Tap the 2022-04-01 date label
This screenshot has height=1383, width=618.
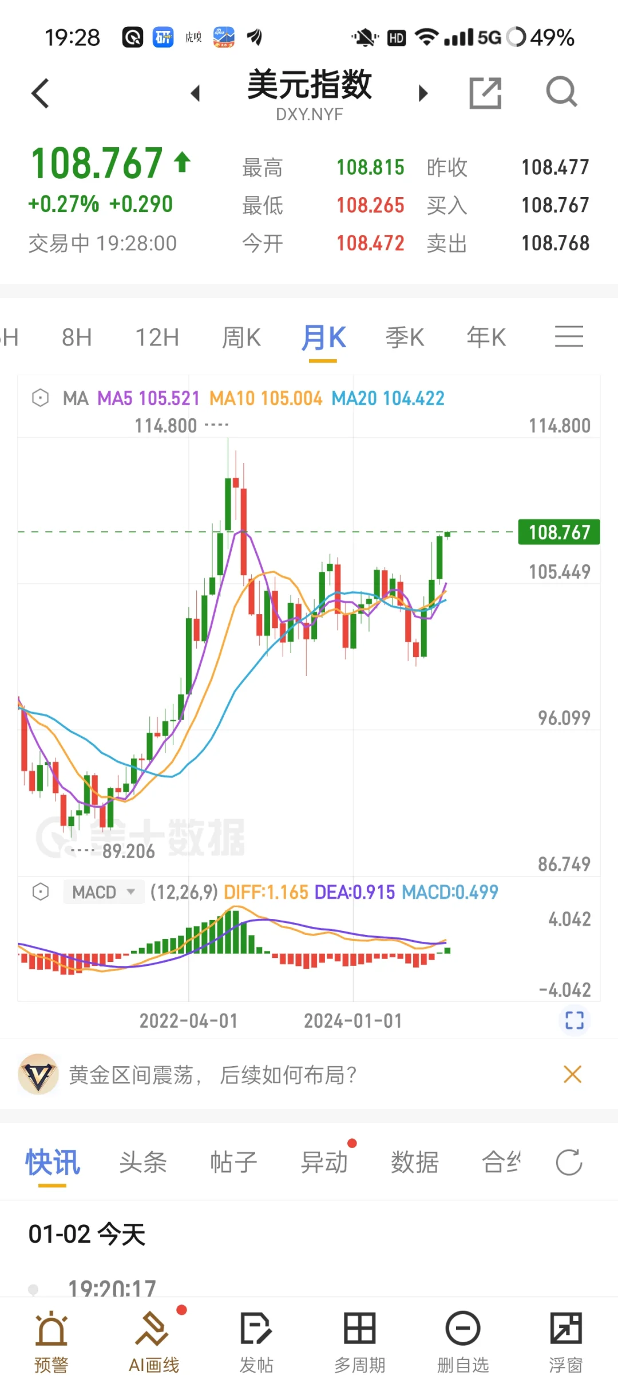tap(188, 1020)
